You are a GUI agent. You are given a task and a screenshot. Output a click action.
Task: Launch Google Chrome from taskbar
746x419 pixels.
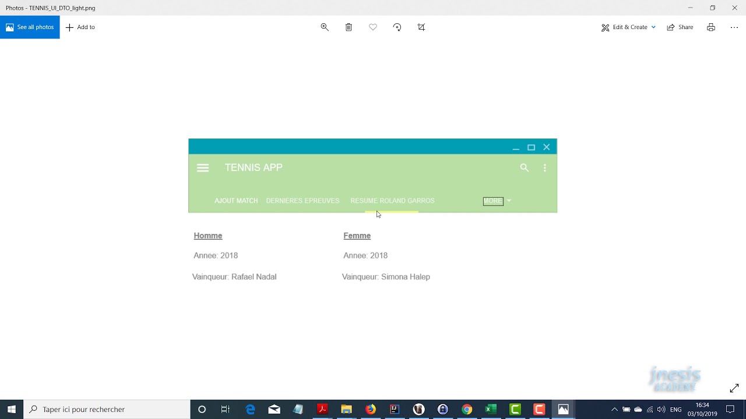(467, 410)
